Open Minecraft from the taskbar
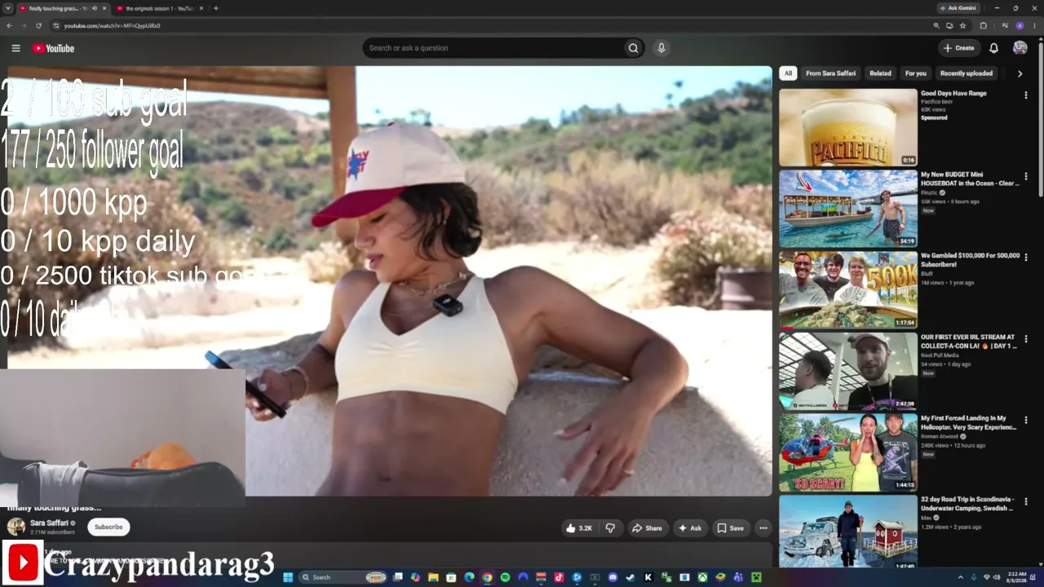The image size is (1044, 587). coord(756,577)
